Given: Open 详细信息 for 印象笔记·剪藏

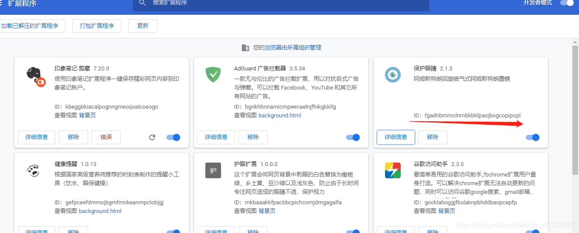Looking at the screenshot, I should point(37,137).
